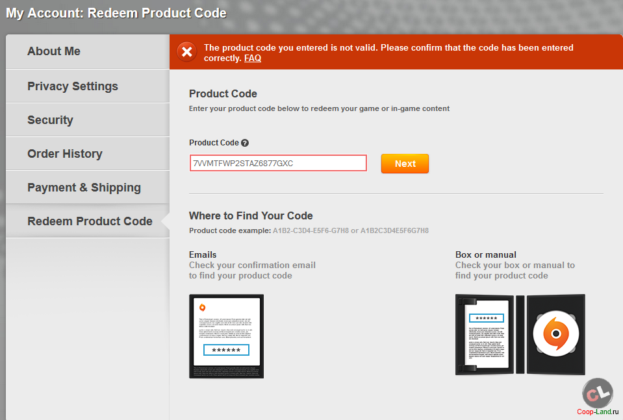Click the game manual illustration with code
Screen dimensions: 623x420
click(485, 335)
